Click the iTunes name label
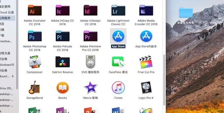This screenshot has height=113, width=224. 118,98
